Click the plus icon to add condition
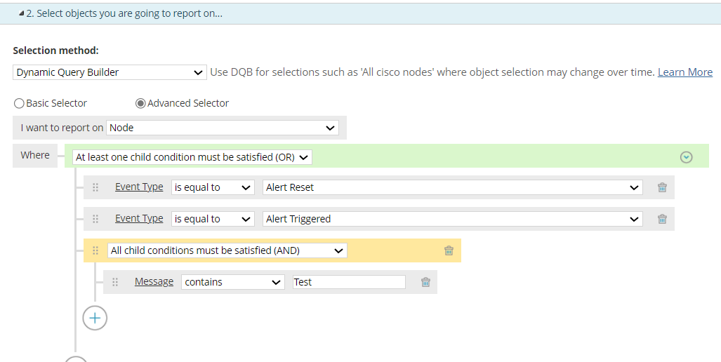The height and width of the screenshot is (362, 721). point(95,318)
